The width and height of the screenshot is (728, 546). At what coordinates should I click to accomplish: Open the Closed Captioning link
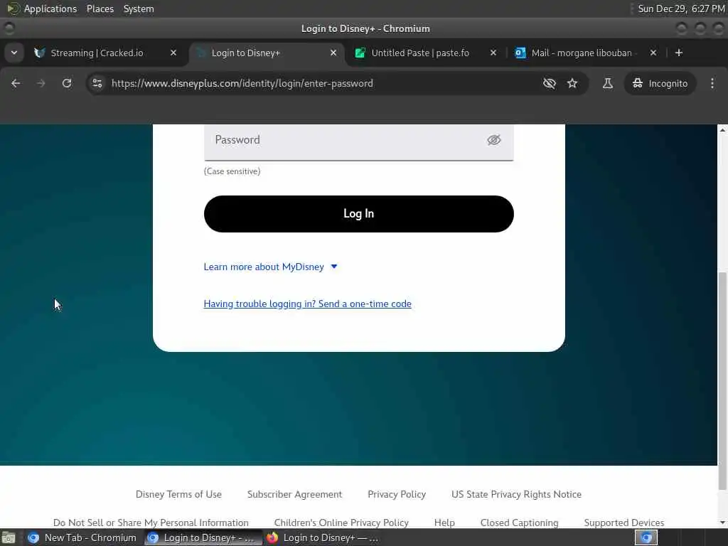[519, 523]
